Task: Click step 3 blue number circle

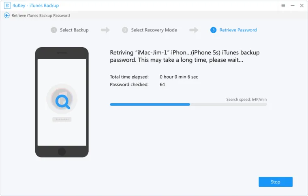Action: tap(213, 30)
